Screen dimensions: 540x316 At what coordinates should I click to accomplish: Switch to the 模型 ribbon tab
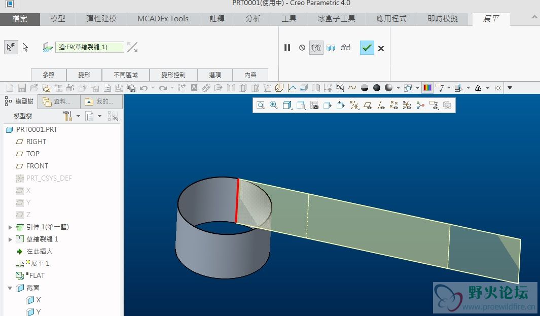click(57, 19)
